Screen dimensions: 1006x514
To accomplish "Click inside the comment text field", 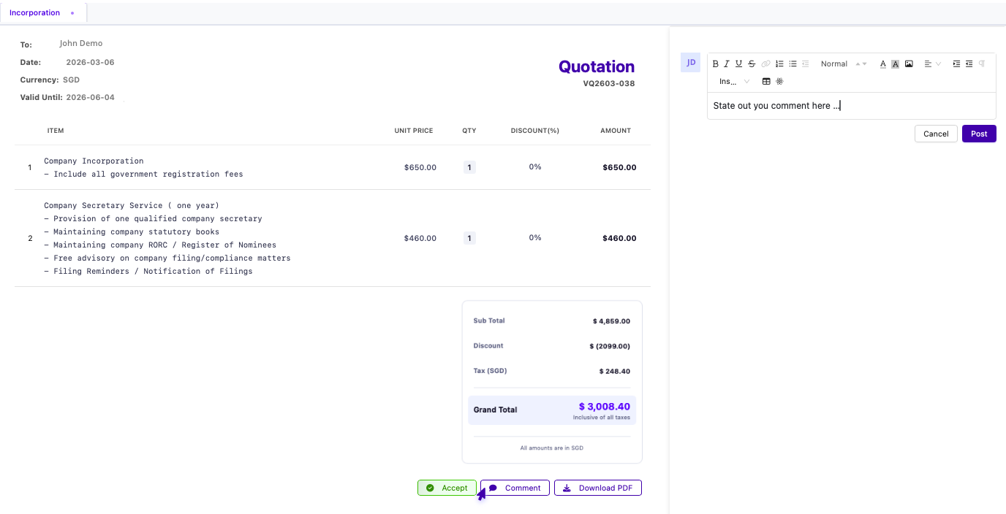I will click(x=851, y=106).
